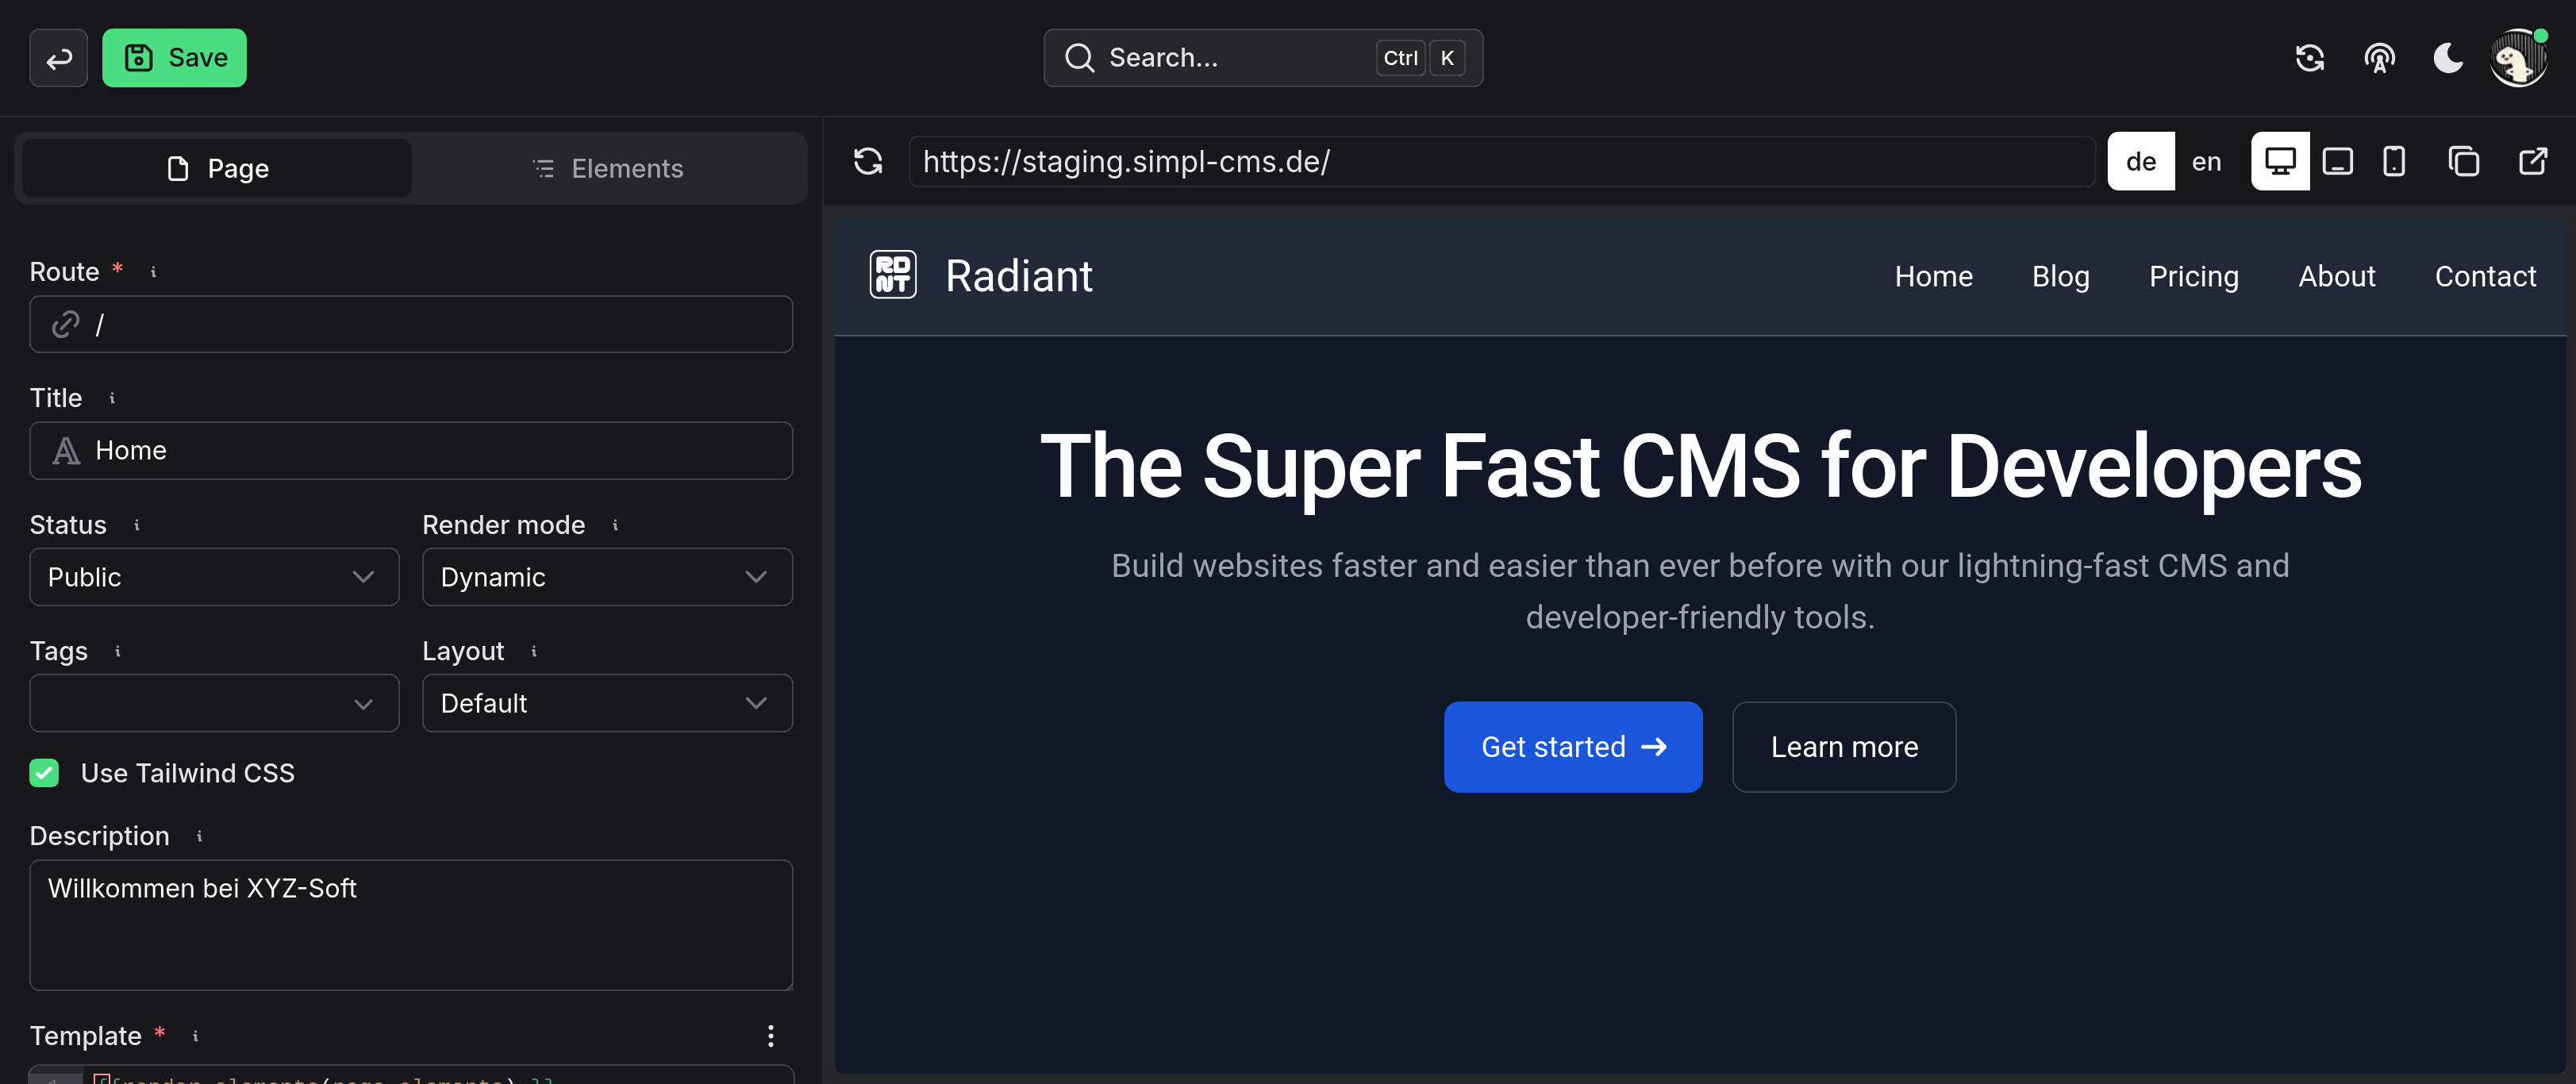Switch preview language to en
The width and height of the screenshot is (2576, 1084).
[x=2206, y=161]
